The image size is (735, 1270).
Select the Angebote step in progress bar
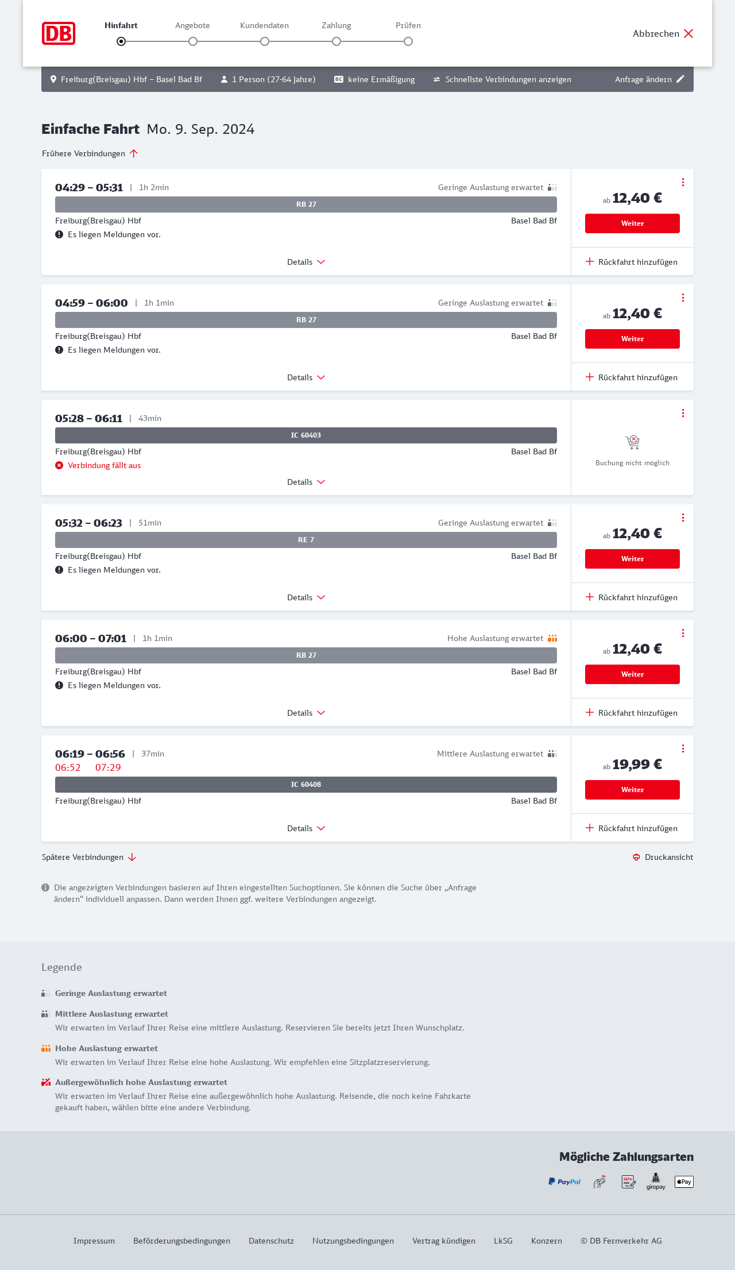pyautogui.click(x=193, y=41)
